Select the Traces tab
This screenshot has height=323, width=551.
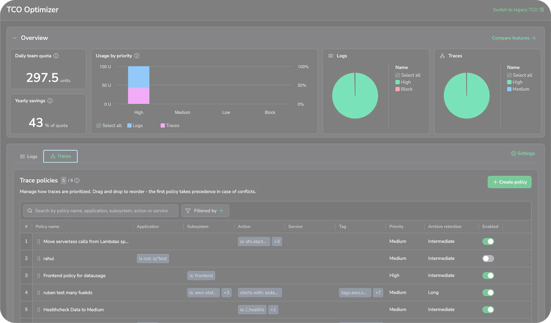60,156
